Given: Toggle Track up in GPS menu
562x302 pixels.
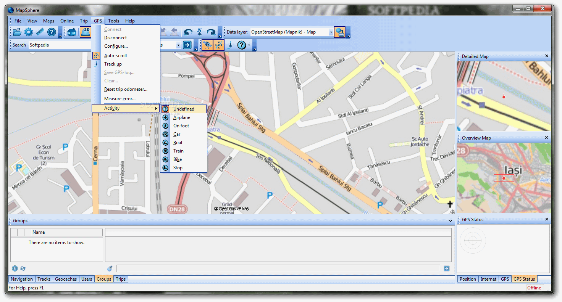Looking at the screenshot, I should [126, 64].
